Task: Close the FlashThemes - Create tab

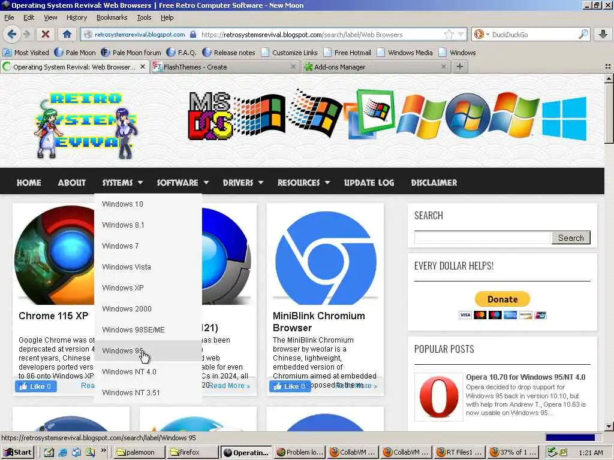Action: 293,67
